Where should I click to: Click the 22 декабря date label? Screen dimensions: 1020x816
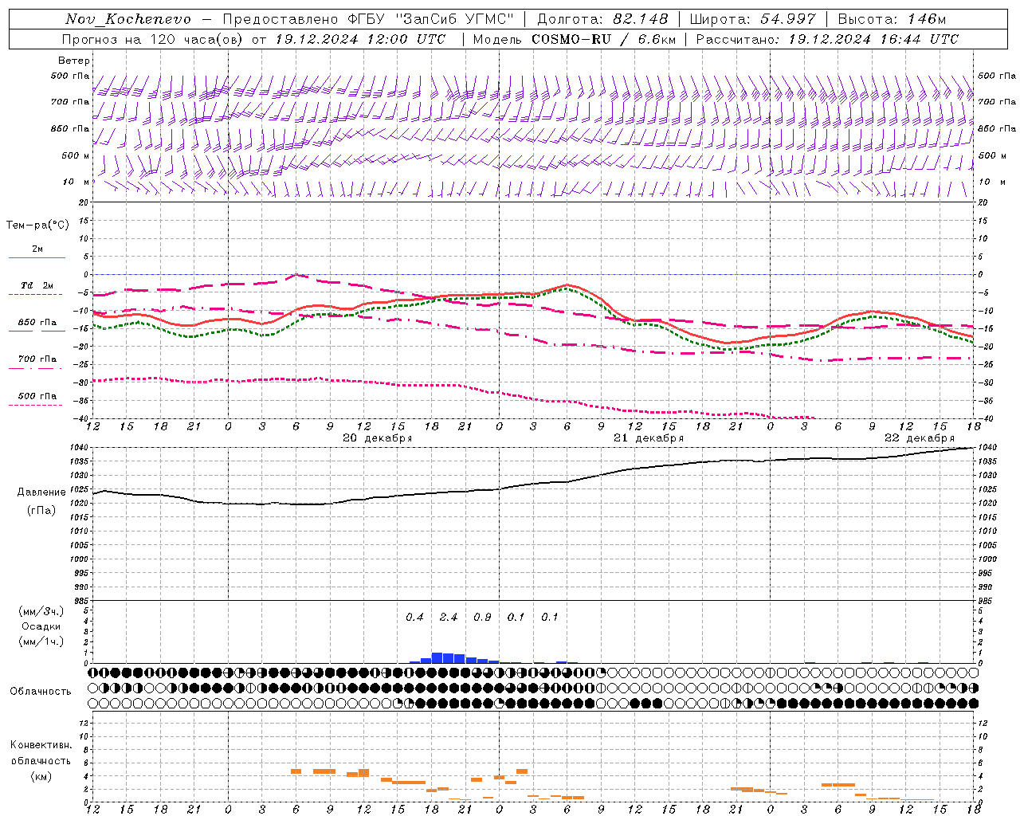(919, 438)
